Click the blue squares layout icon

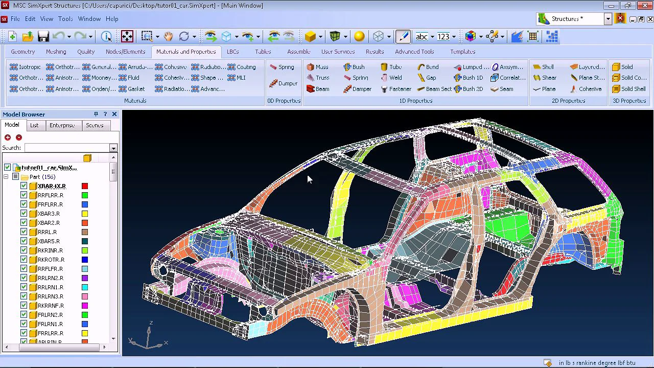552,36
